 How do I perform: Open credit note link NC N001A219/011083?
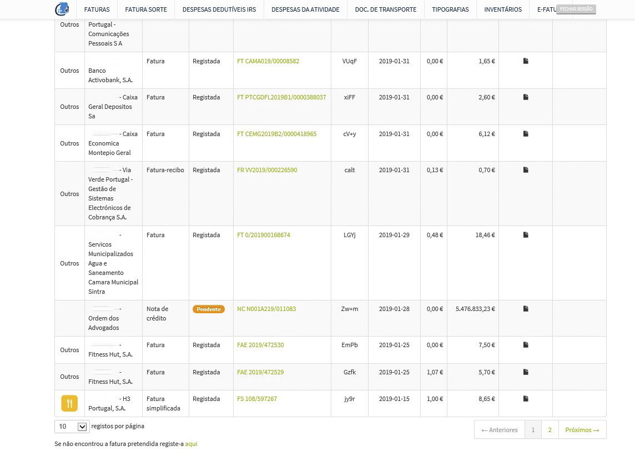266,309
